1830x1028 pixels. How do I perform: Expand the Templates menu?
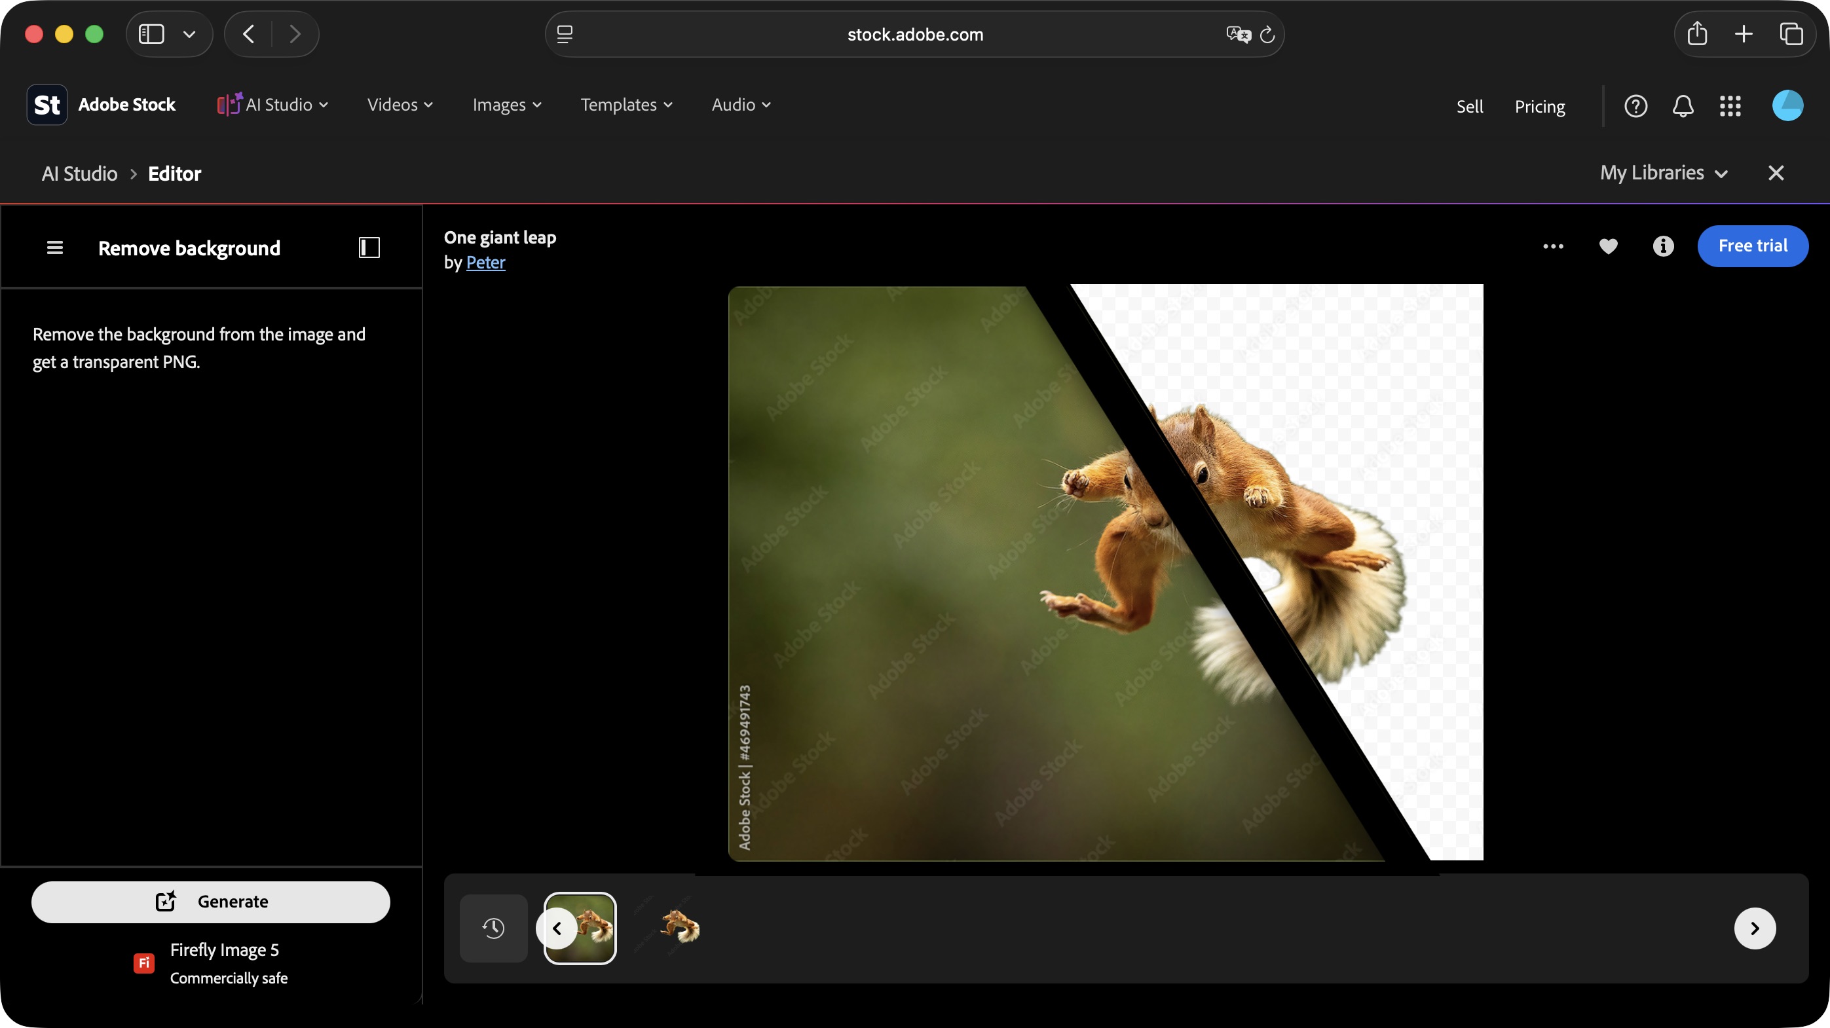tap(627, 105)
